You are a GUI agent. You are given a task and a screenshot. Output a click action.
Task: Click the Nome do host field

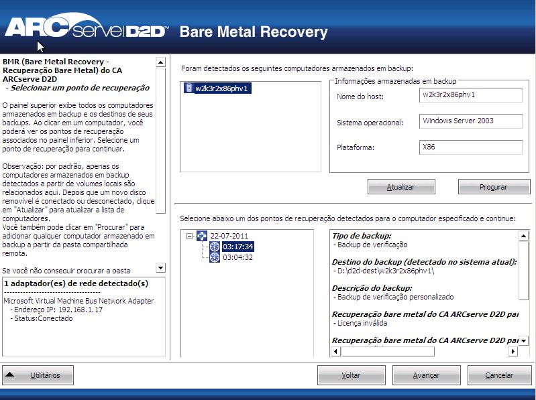coord(471,95)
